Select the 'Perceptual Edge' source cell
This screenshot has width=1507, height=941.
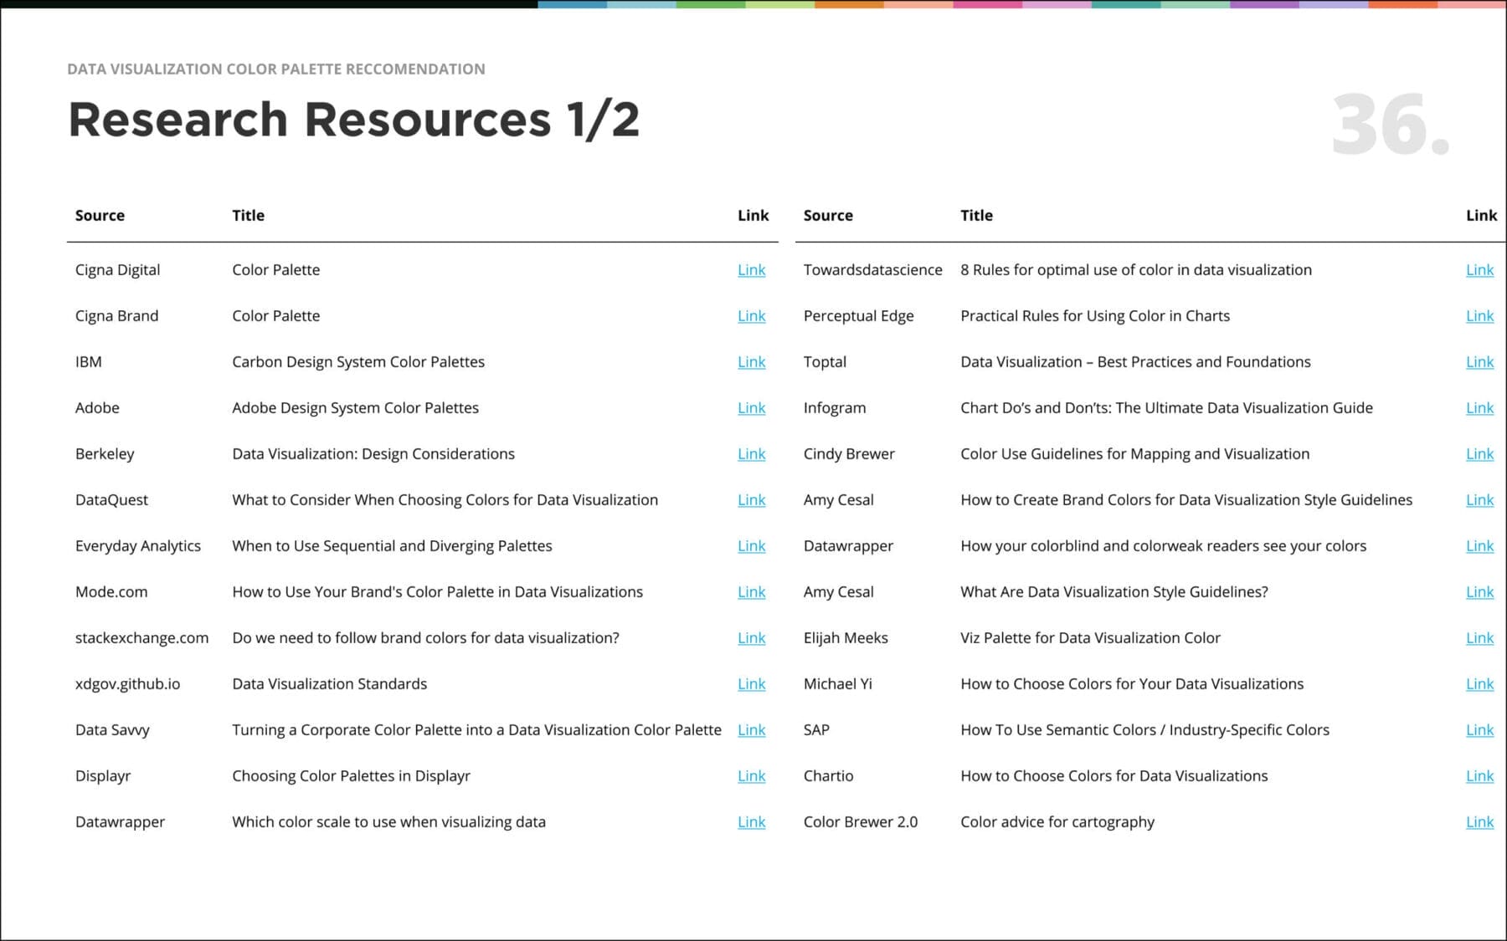tap(858, 316)
